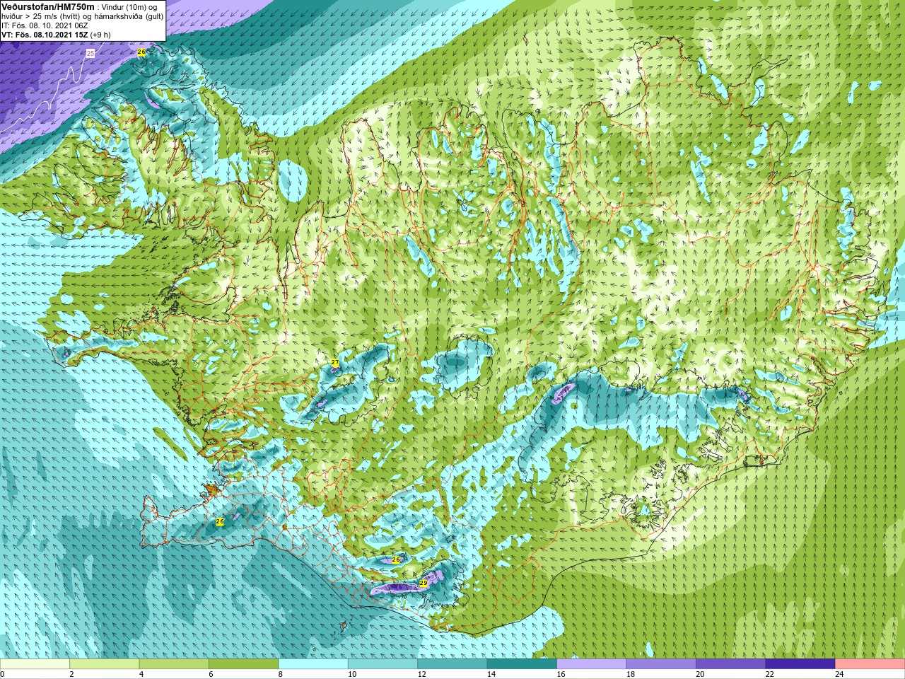The width and height of the screenshot is (905, 679).
Task: Click the legend scale number 14
Action: [x=491, y=674]
